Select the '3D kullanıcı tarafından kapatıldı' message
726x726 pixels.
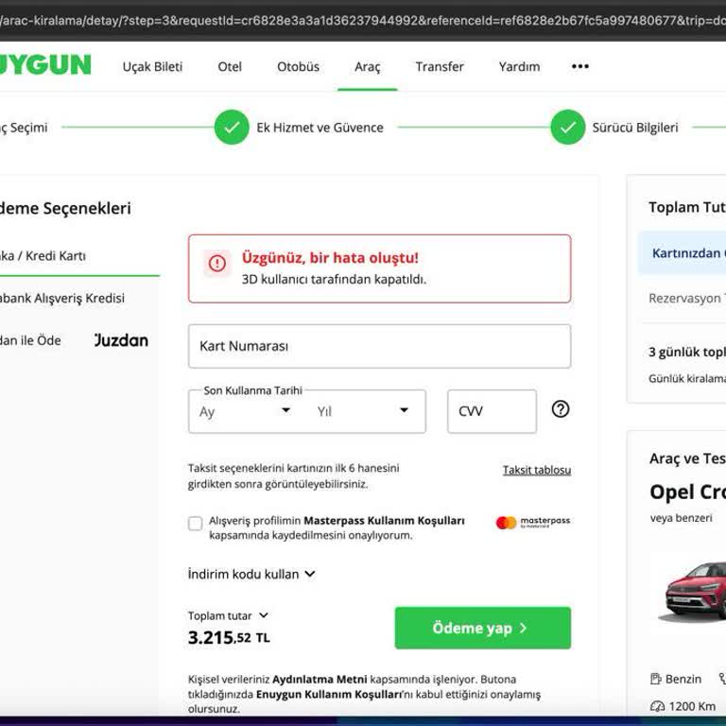coord(334,279)
